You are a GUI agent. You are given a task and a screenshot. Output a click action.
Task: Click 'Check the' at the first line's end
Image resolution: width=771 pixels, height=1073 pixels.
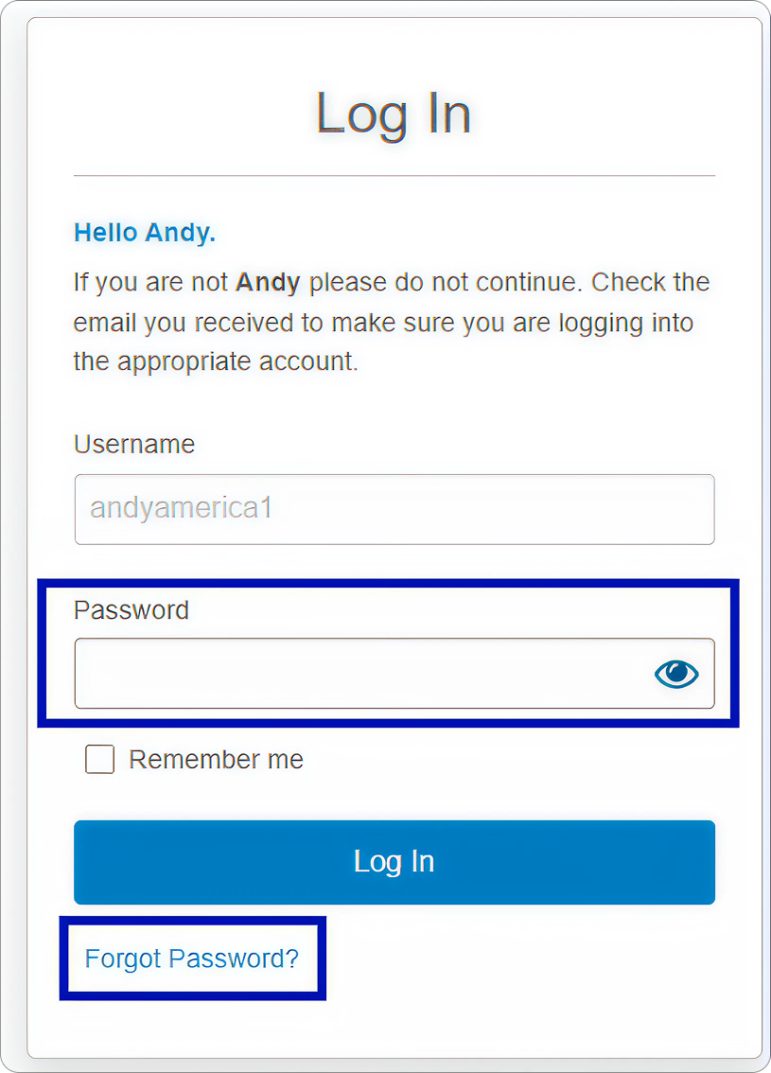pos(651,282)
